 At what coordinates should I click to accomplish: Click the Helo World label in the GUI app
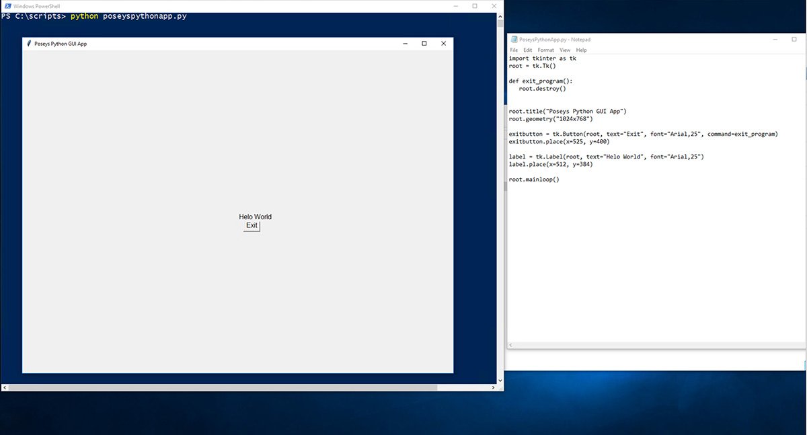254,216
